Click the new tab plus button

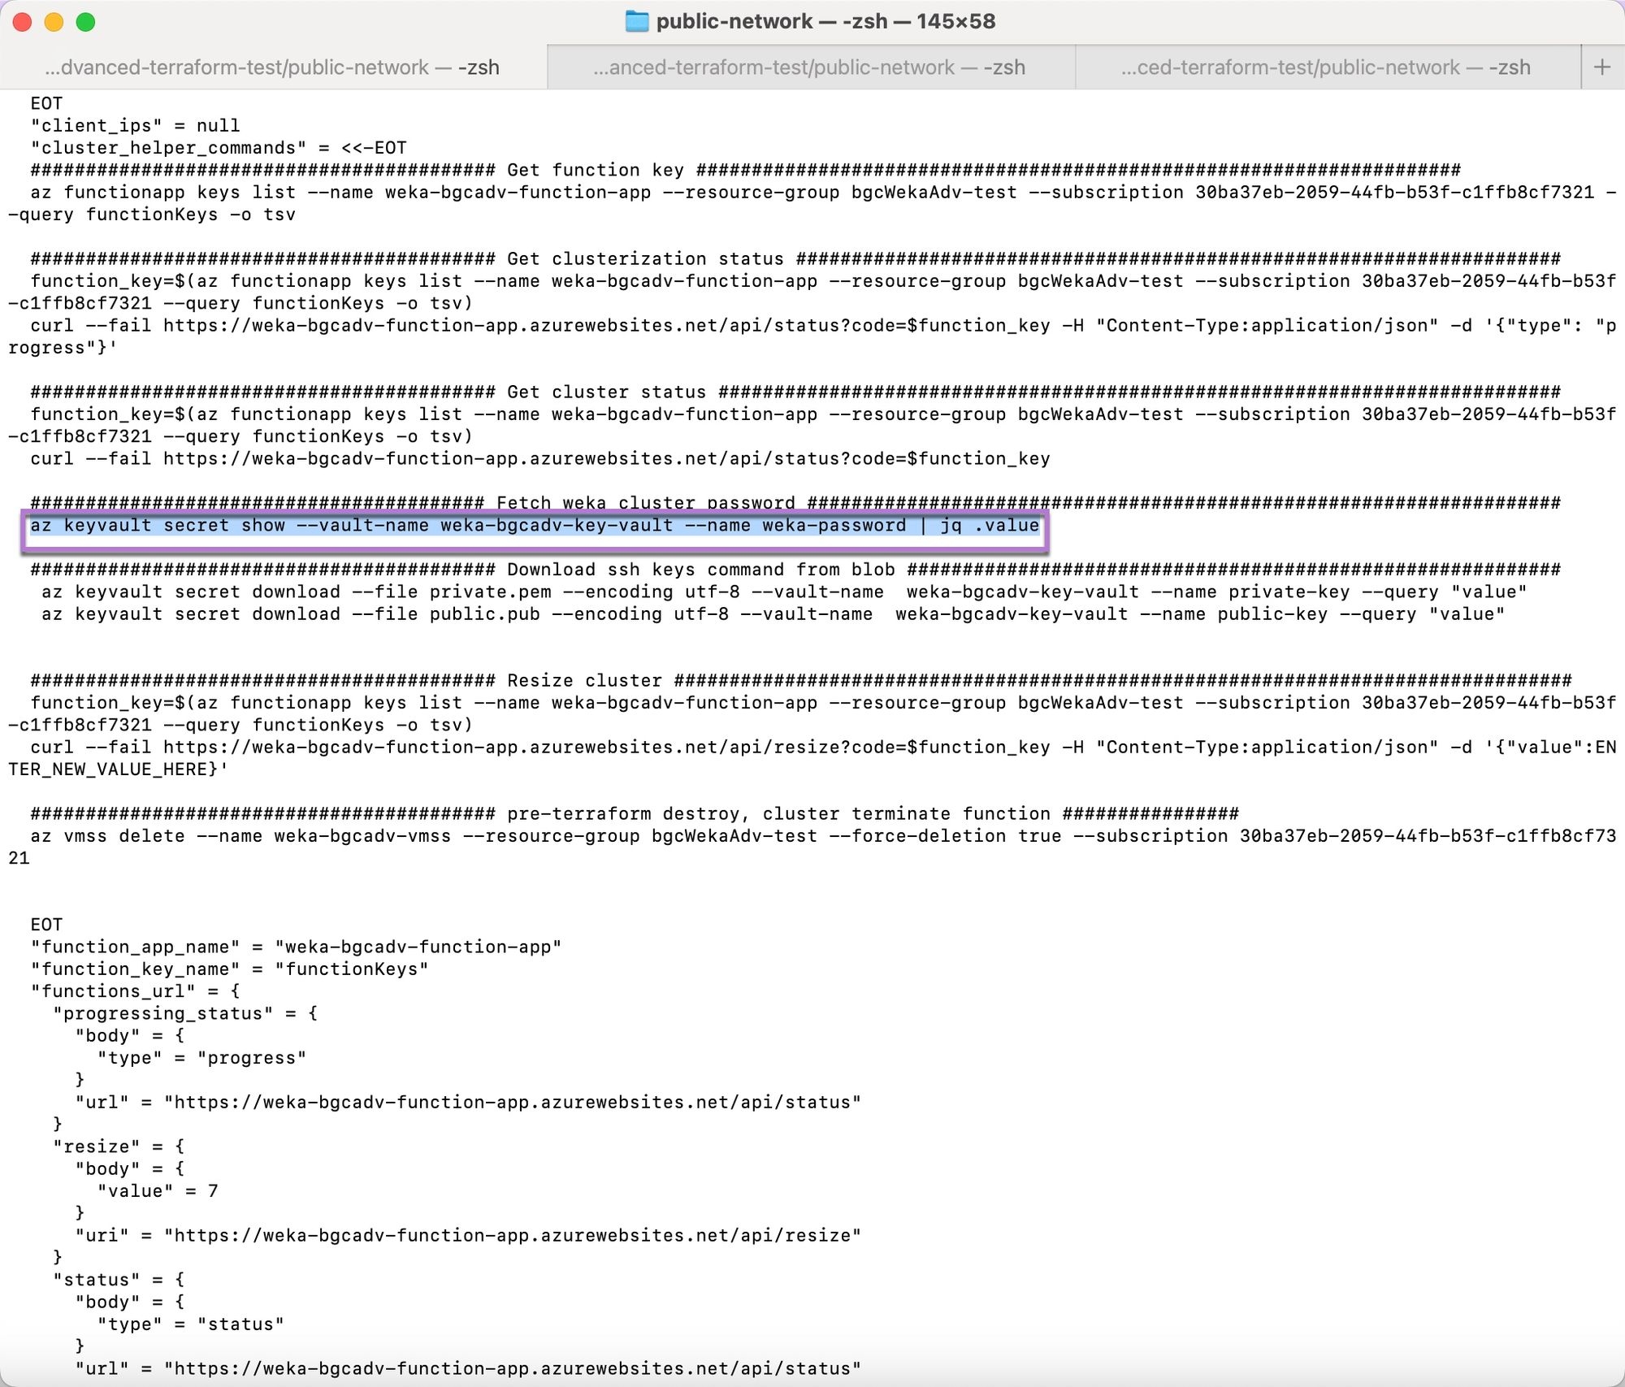click(x=1601, y=67)
